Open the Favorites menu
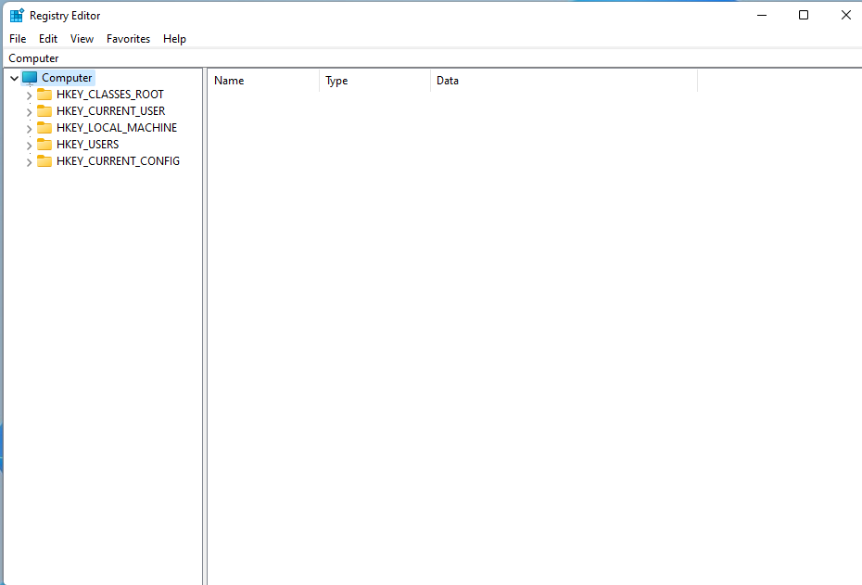 (128, 39)
